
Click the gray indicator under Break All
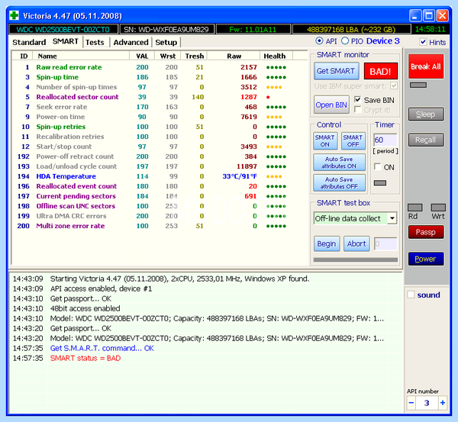pyautogui.click(x=418, y=85)
